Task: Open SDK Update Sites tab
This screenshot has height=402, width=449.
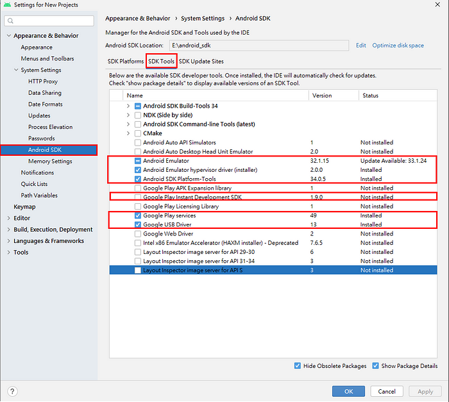Action: tap(201, 62)
